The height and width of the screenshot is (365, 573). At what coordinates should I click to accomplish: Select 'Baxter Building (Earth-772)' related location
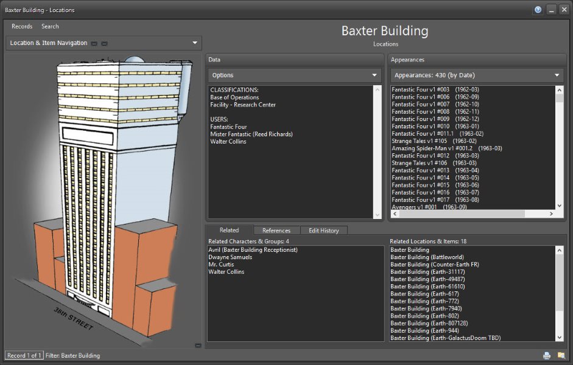(424, 301)
